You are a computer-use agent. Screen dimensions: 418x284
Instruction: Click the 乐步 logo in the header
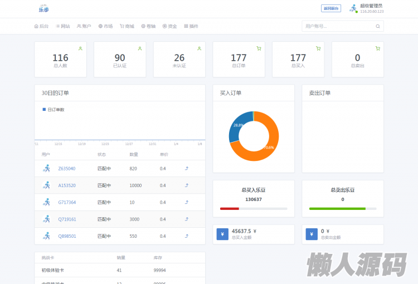(43, 8)
